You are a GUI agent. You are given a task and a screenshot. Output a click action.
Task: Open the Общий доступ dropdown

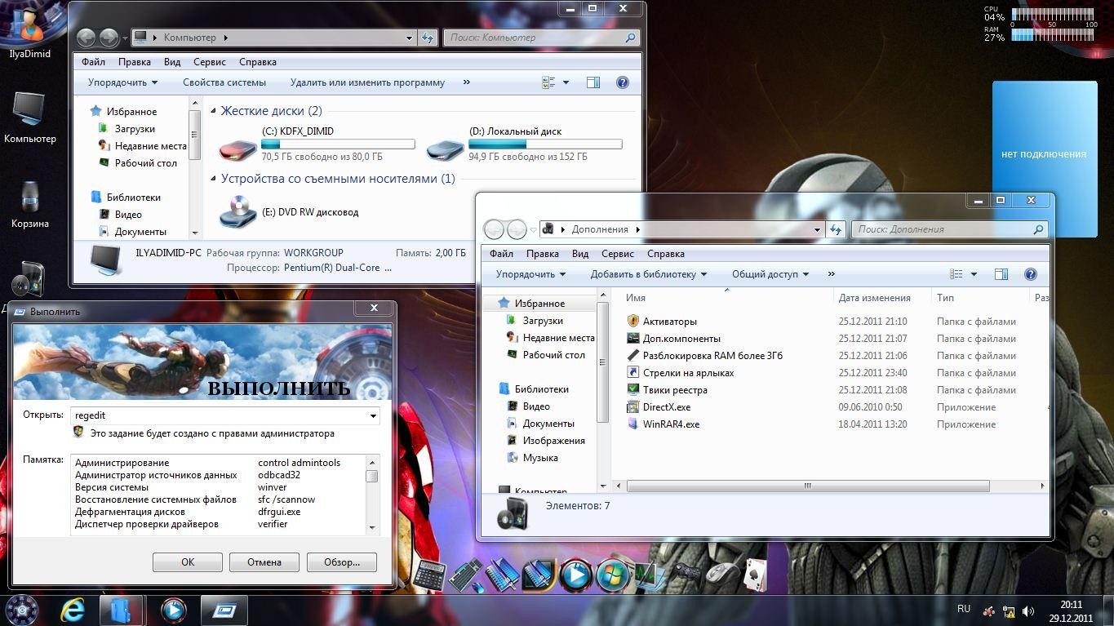point(770,274)
